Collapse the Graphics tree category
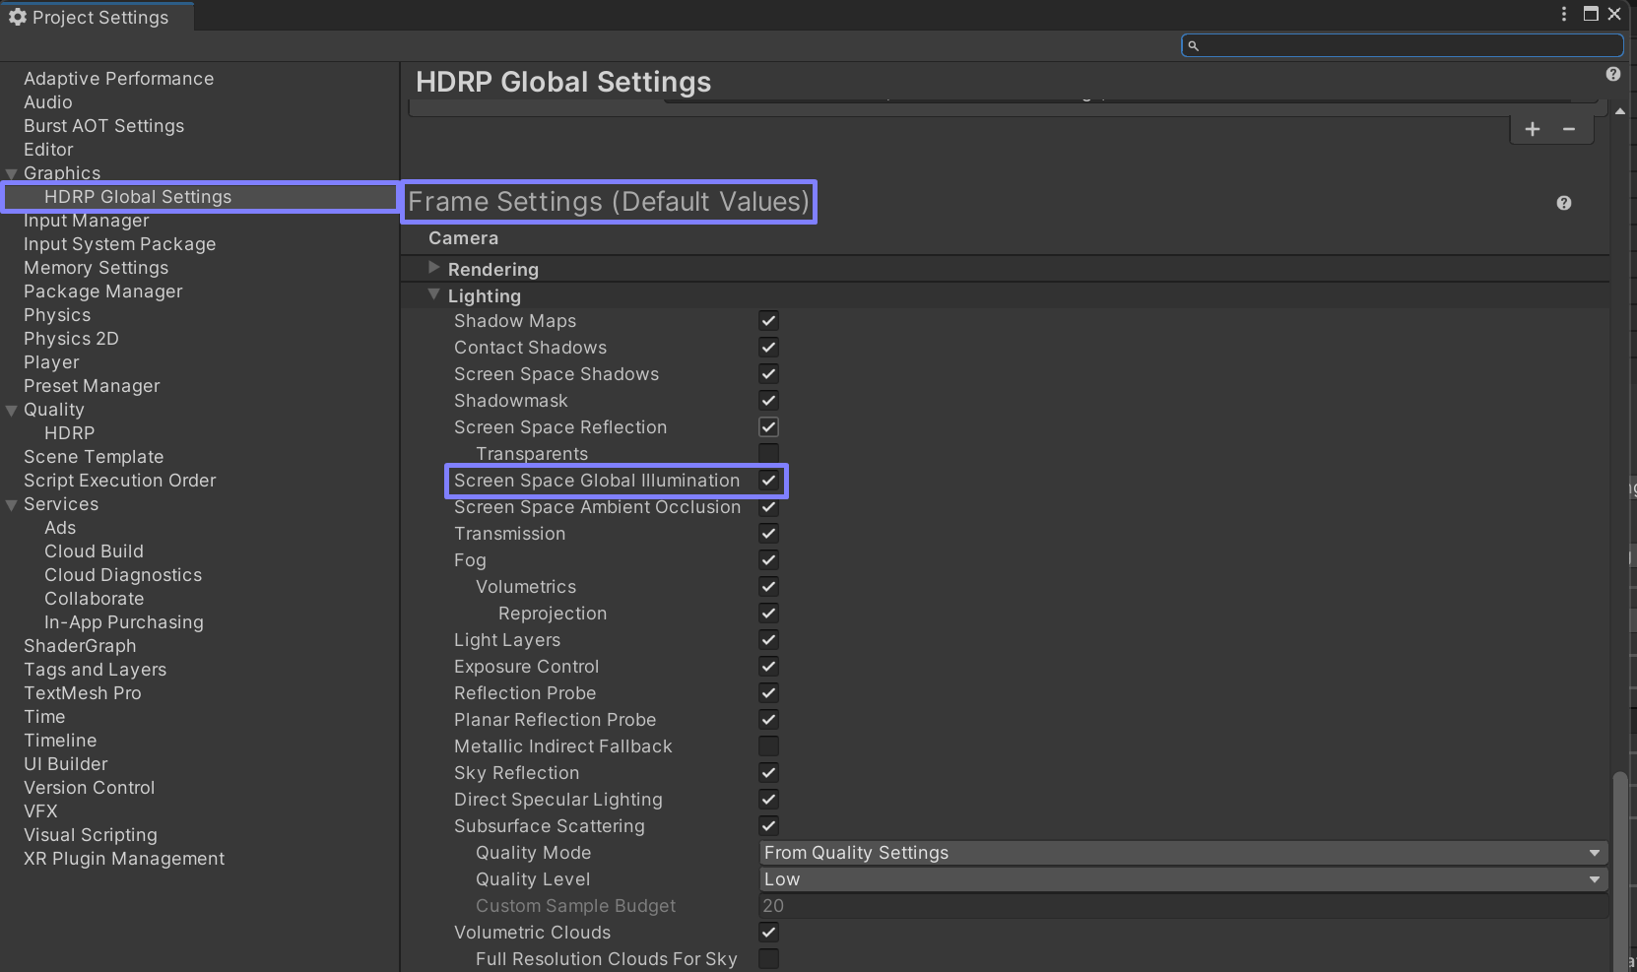 click(12, 174)
